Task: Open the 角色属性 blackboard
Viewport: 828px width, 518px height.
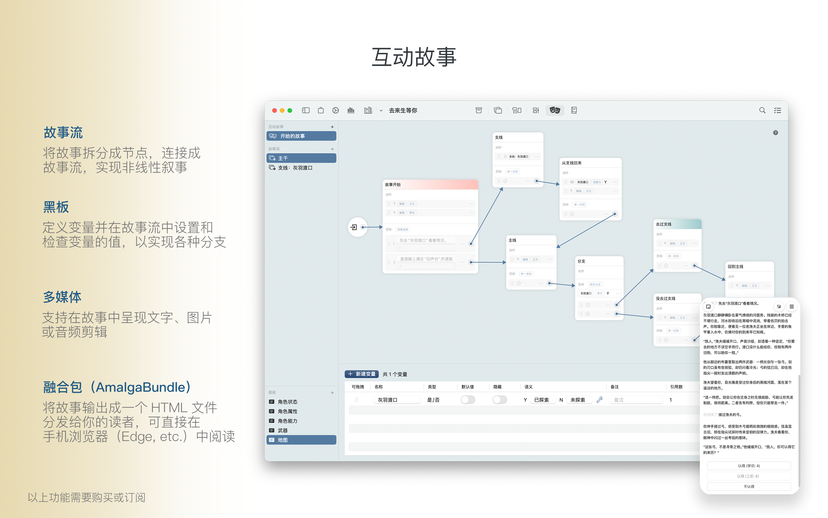Action: (301, 411)
